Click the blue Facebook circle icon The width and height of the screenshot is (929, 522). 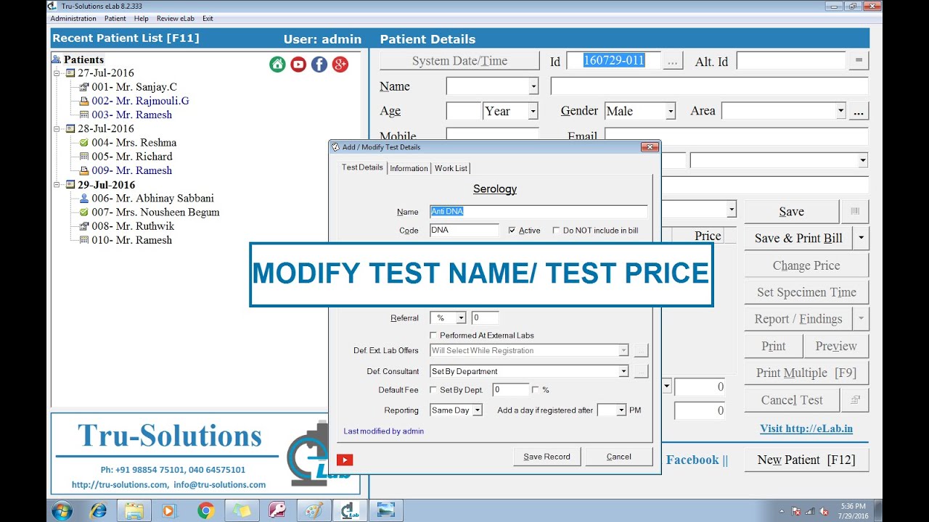[x=319, y=65]
